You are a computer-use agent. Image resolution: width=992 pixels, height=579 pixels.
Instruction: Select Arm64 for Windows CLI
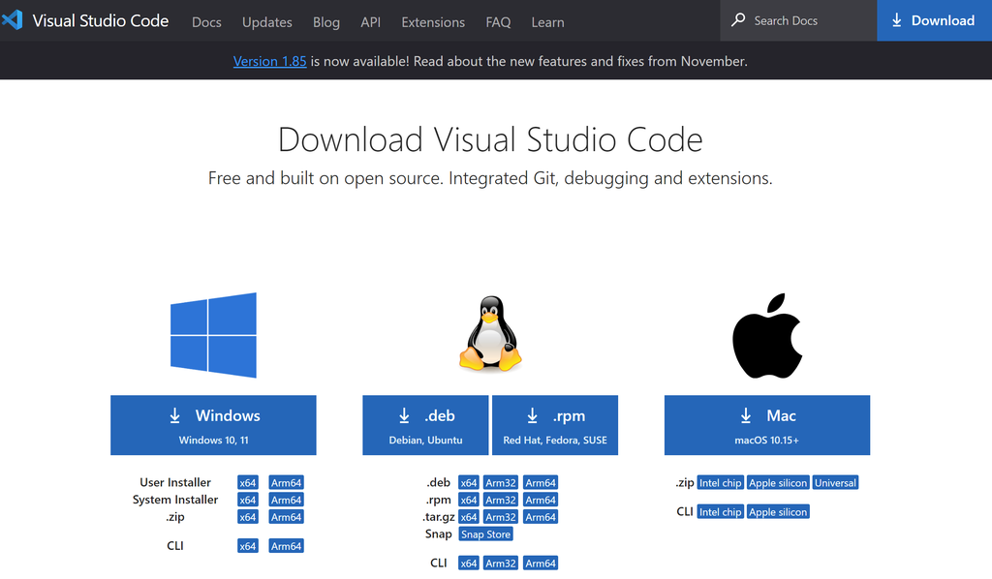coord(286,546)
